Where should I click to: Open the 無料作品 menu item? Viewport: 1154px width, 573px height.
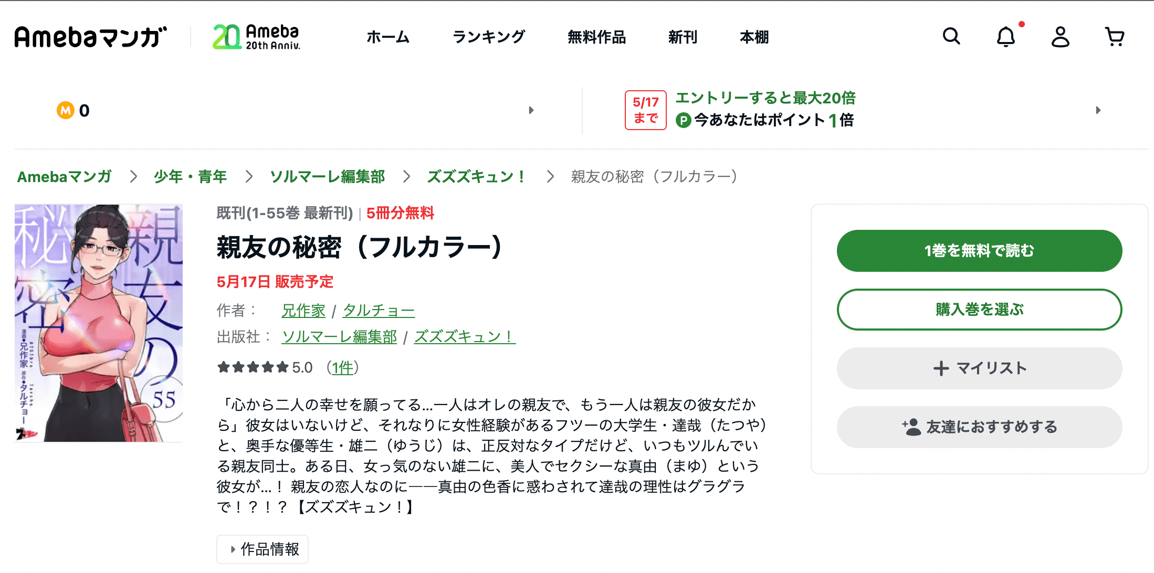pos(596,37)
